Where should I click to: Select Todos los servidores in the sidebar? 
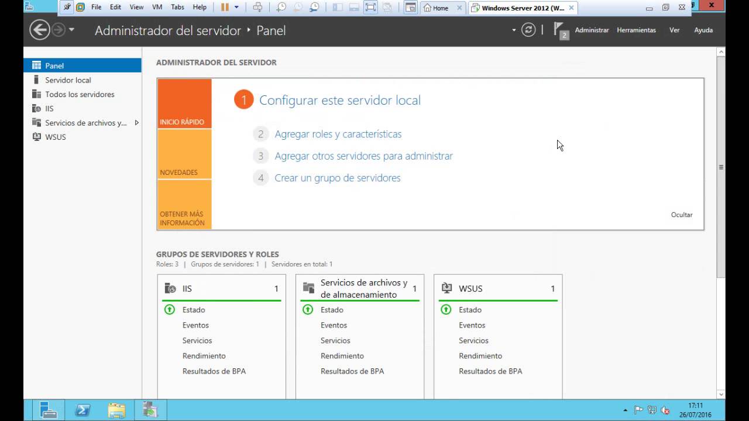(x=83, y=94)
